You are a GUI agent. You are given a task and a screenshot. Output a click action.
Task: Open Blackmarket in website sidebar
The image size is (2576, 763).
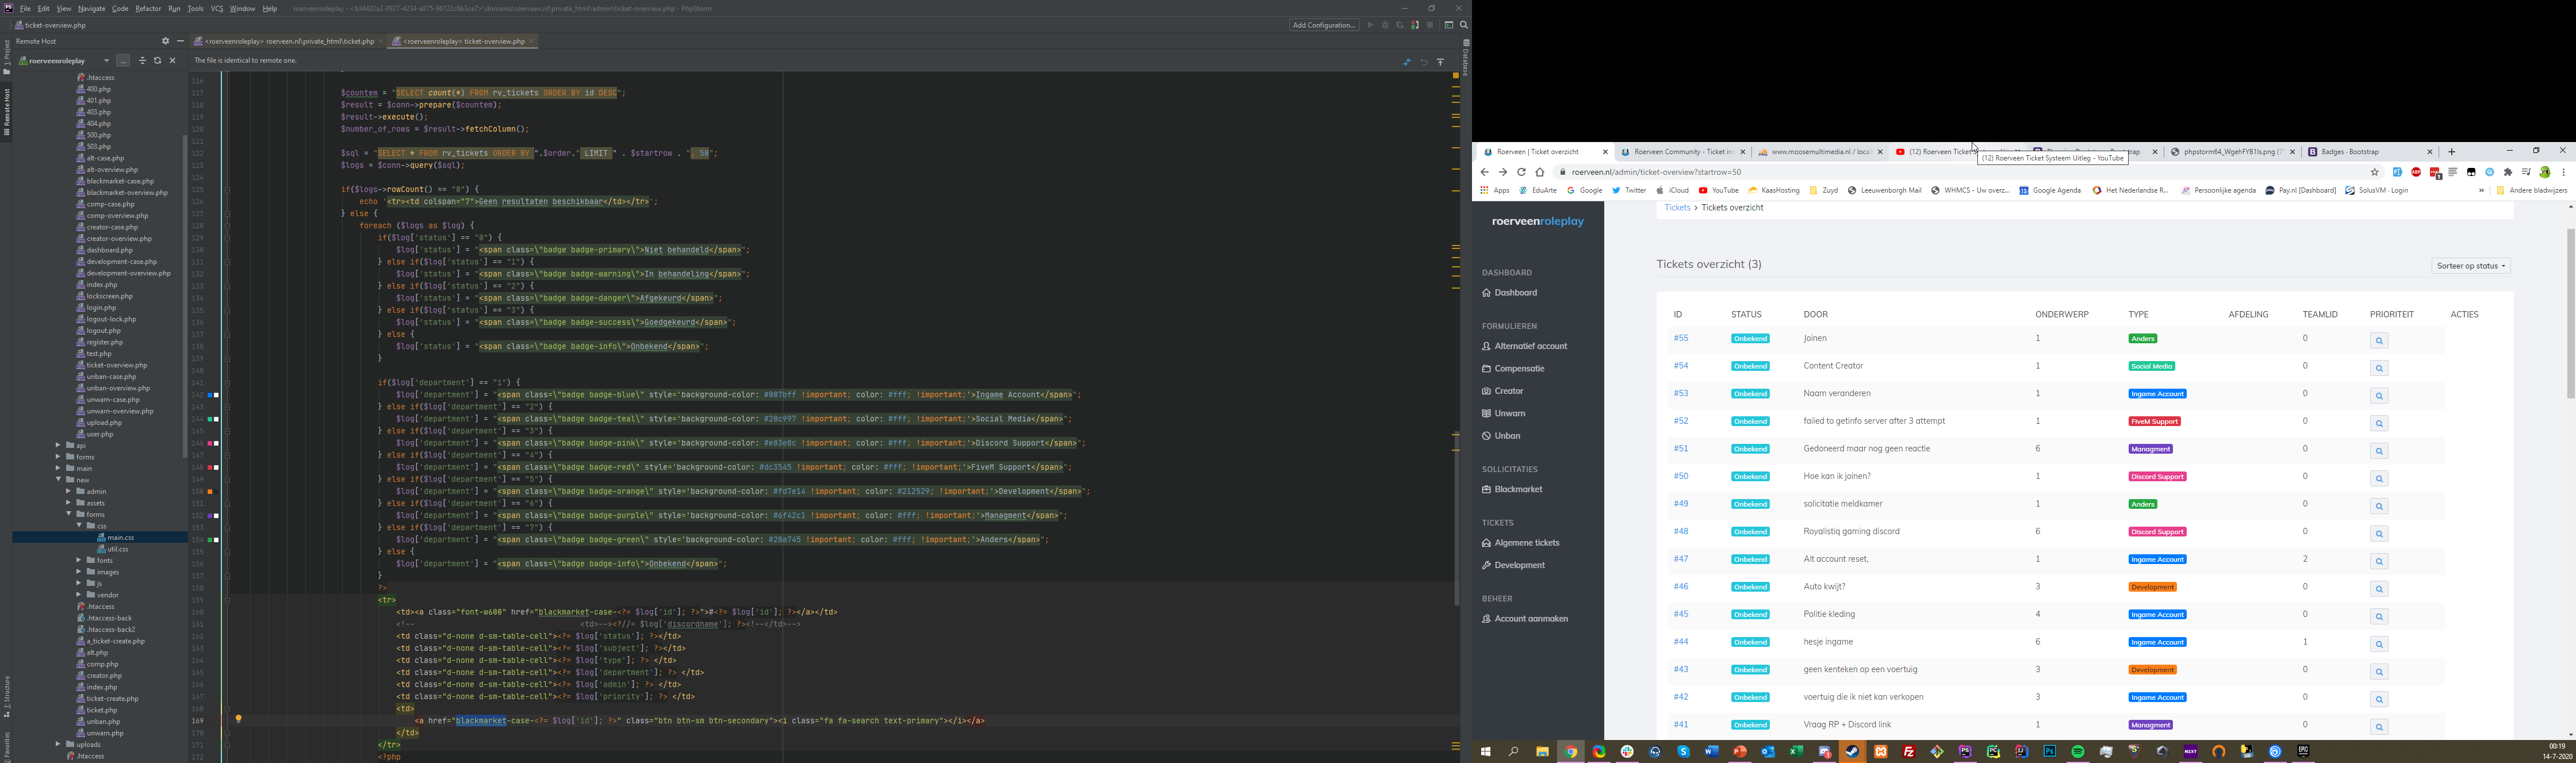point(1518,489)
